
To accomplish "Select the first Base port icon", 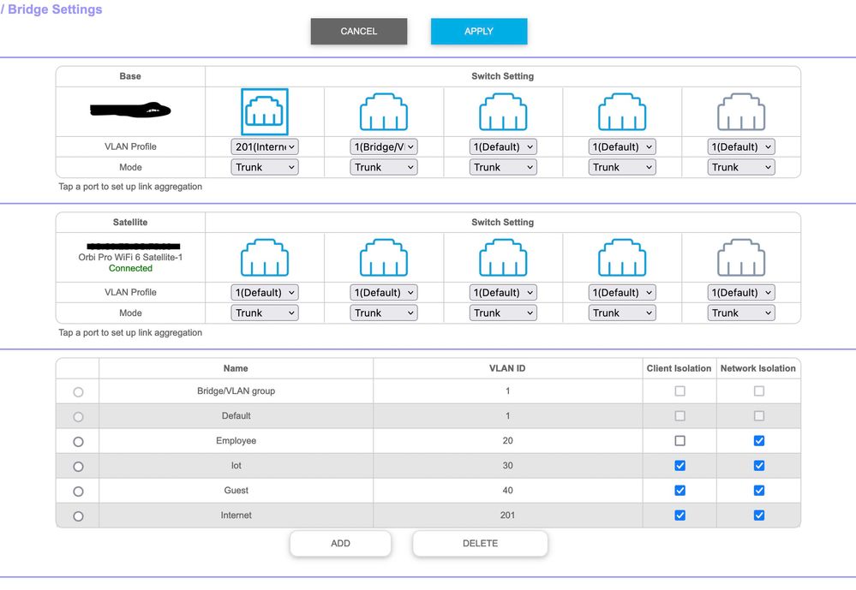I will [265, 111].
